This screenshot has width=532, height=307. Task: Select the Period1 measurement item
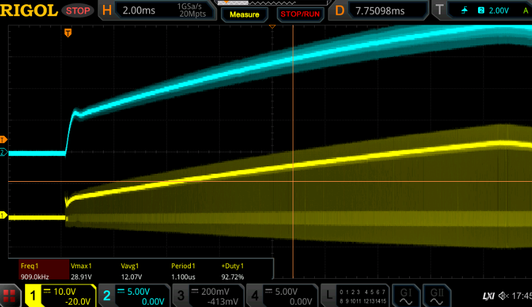pyautogui.click(x=183, y=266)
